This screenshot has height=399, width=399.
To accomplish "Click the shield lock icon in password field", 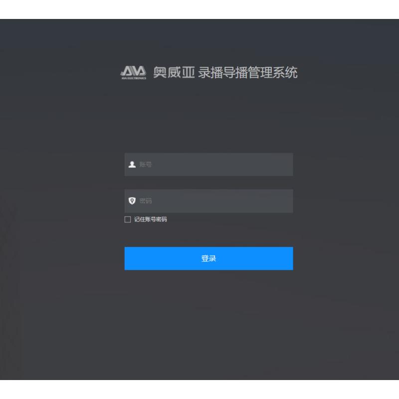I will pyautogui.click(x=132, y=201).
